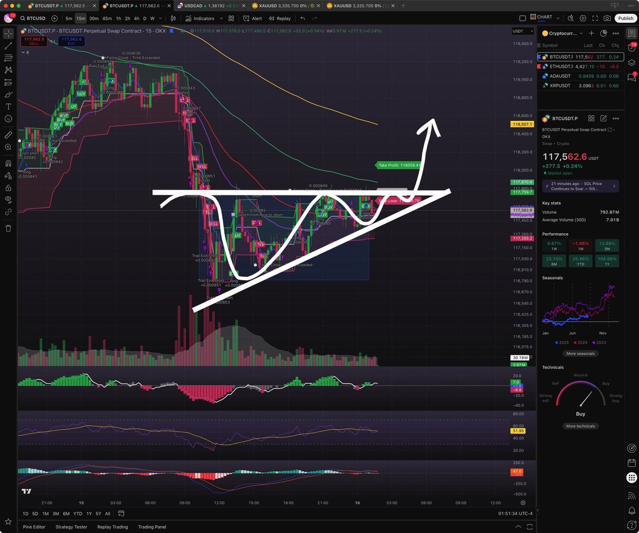The width and height of the screenshot is (639, 533).
Task: Click the More technicals button
Action: (x=580, y=426)
